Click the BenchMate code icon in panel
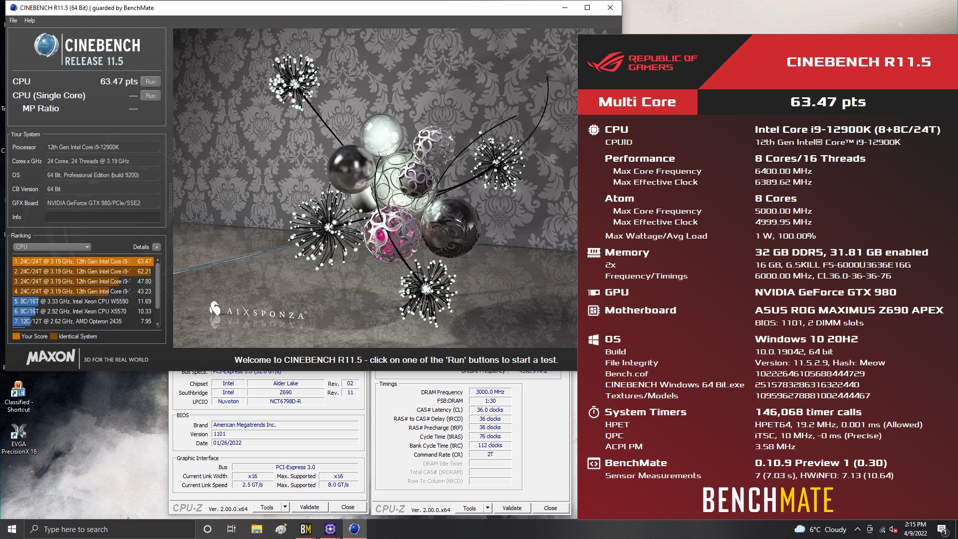Screen dimensions: 958x539 point(593,463)
